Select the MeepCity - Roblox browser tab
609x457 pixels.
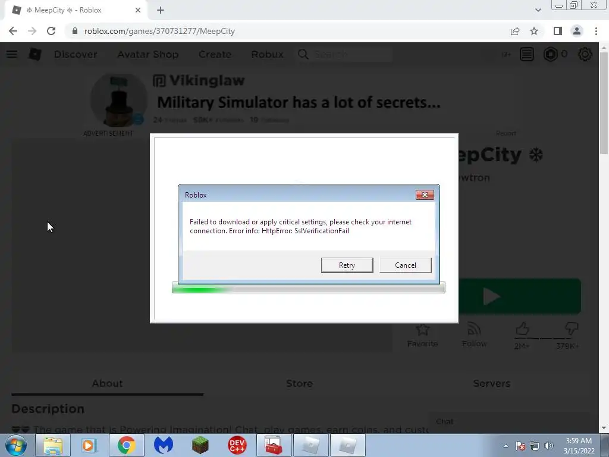(x=76, y=10)
